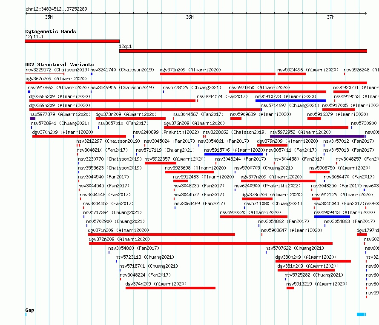Click nsv5913219 (Almarri2020) label
This screenshot has height=325, width=379.
[x=317, y=284]
